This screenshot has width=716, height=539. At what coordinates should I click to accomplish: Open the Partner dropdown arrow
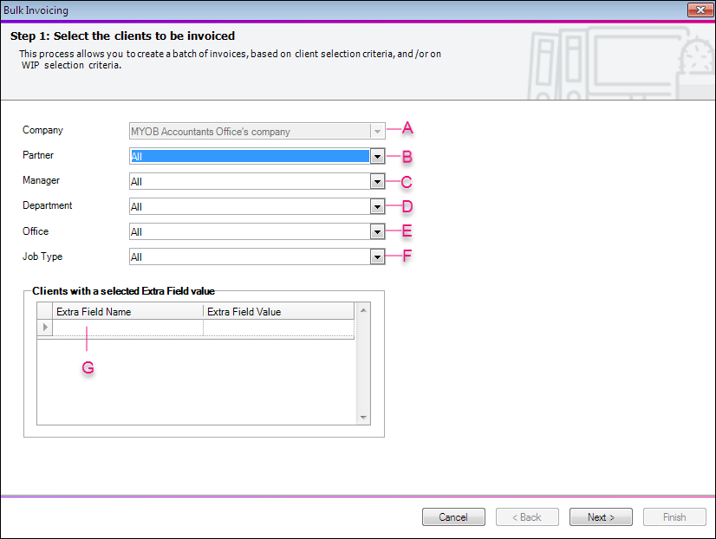(376, 157)
